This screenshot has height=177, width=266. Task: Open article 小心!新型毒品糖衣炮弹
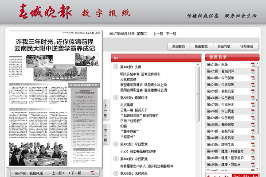pos(138,151)
